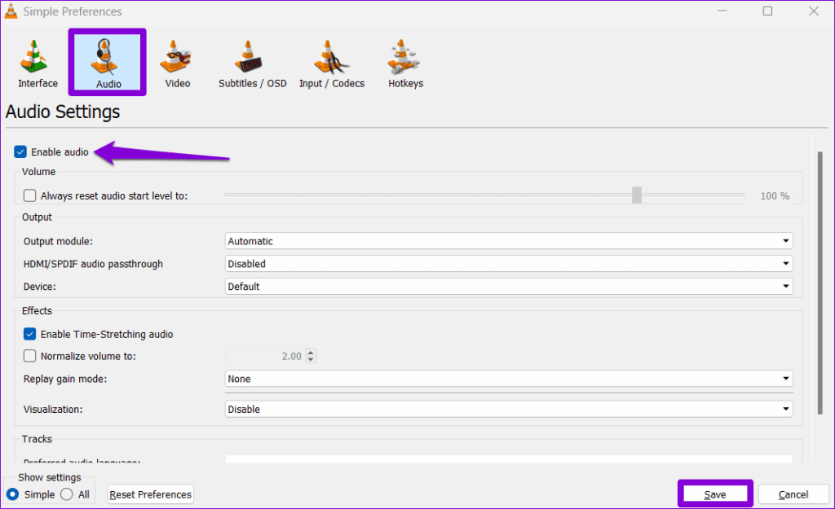The image size is (835, 509).
Task: Enable Always reset audio start level
Action: 29,195
